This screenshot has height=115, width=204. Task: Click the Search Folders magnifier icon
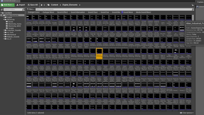[24, 9]
